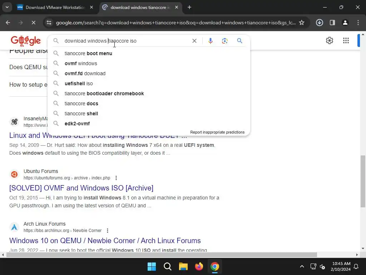Viewport: 366px width, 275px height.
Task: Choose suggestion ovmf windows
Action: 149,63
